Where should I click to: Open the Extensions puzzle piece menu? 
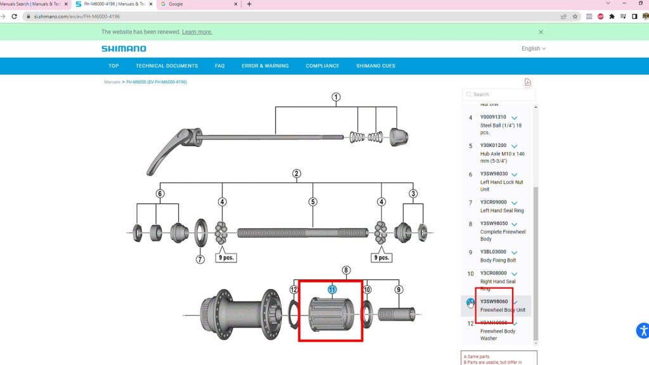tap(612, 16)
